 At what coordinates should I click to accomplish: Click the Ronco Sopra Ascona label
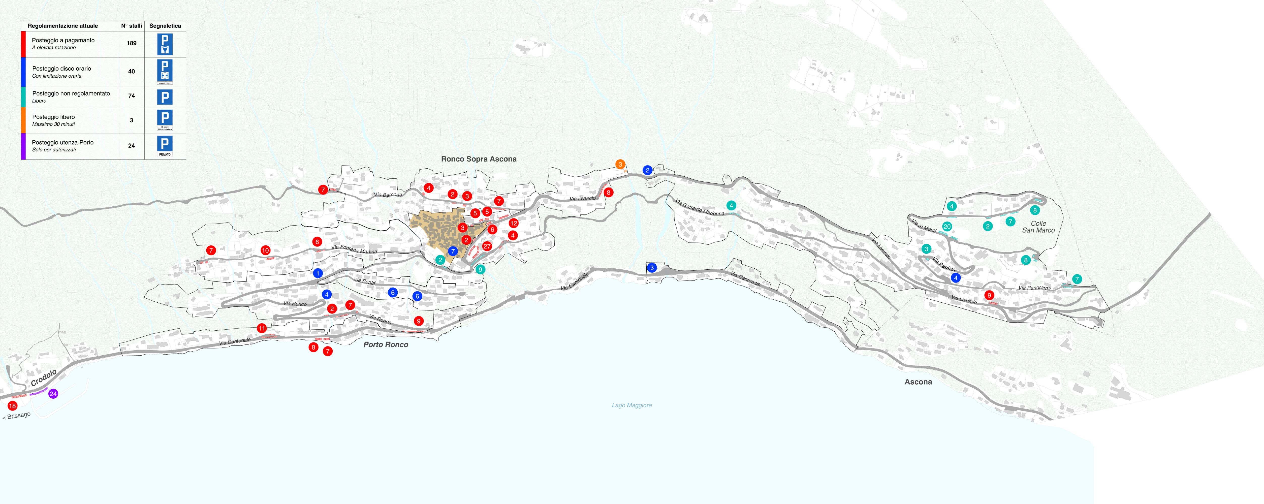(x=479, y=159)
